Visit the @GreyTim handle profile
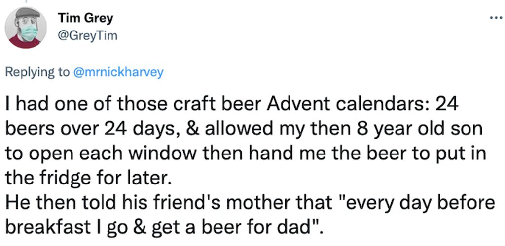Image resolution: width=505 pixels, height=246 pixels. pyautogui.click(x=87, y=36)
